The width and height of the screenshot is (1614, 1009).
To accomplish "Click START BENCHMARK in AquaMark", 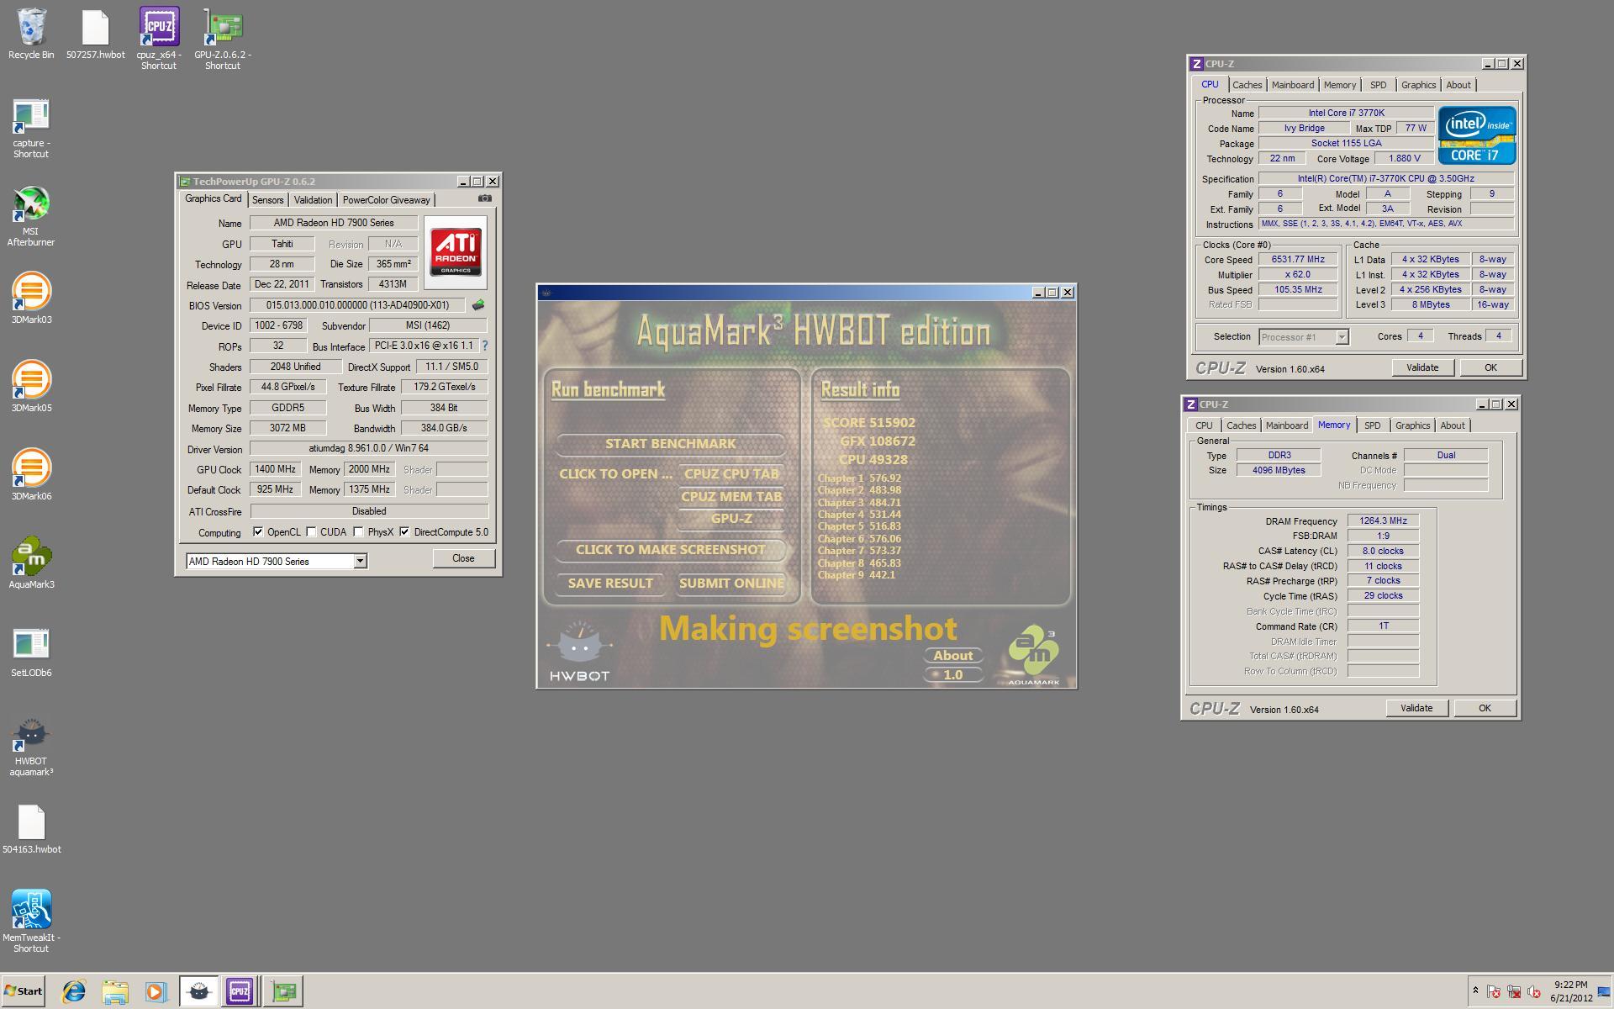I will click(670, 444).
